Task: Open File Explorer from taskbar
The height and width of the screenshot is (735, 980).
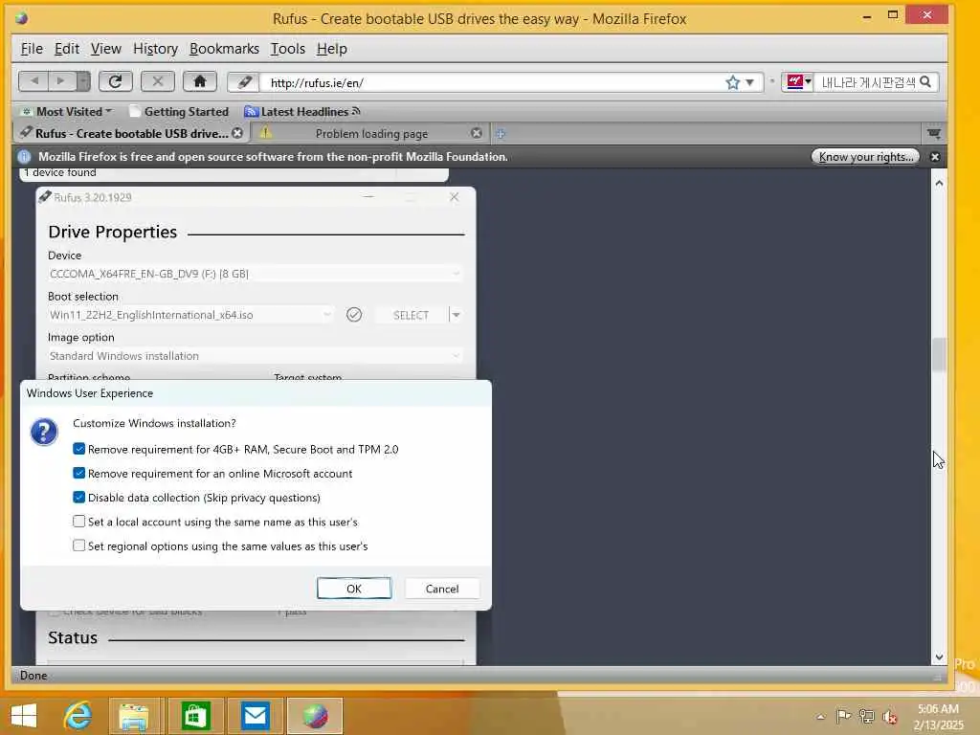Action: click(134, 716)
